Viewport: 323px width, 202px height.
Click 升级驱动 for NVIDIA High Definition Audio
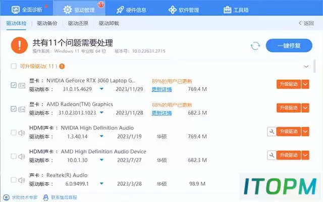(289, 131)
